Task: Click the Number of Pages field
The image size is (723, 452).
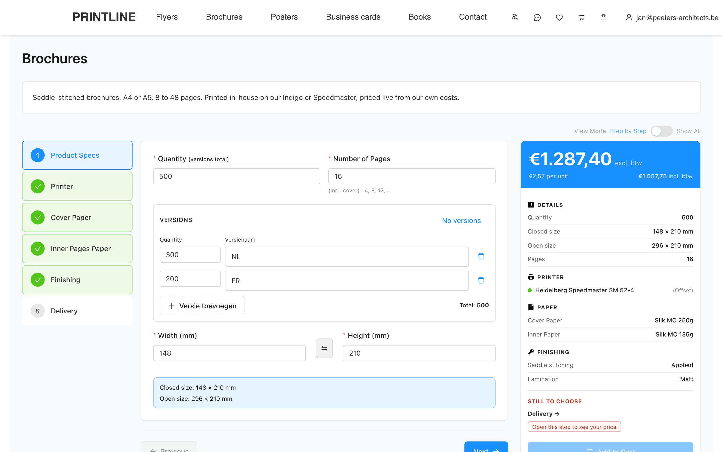Action: [x=412, y=176]
